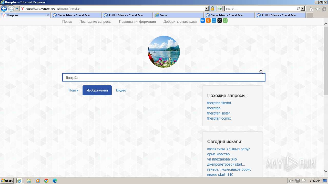The height and width of the screenshot is (184, 328).
Task: Go forward with the browser Forward button
Action: tap(11, 9)
